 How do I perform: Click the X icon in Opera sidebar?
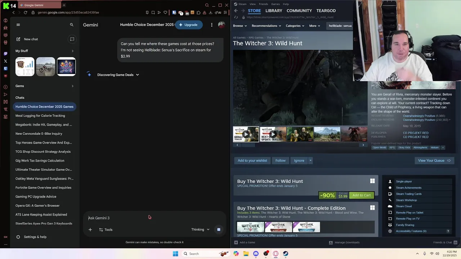click(5, 61)
